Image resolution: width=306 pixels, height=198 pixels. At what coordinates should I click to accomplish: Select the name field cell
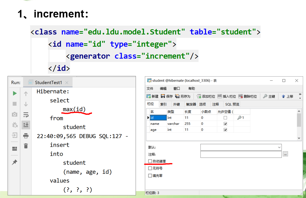(158, 124)
